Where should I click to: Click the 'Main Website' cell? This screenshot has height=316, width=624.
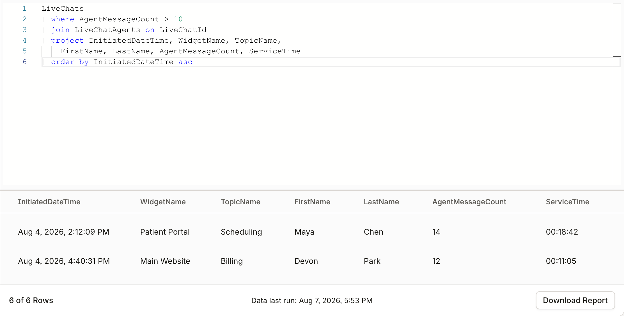click(x=165, y=261)
